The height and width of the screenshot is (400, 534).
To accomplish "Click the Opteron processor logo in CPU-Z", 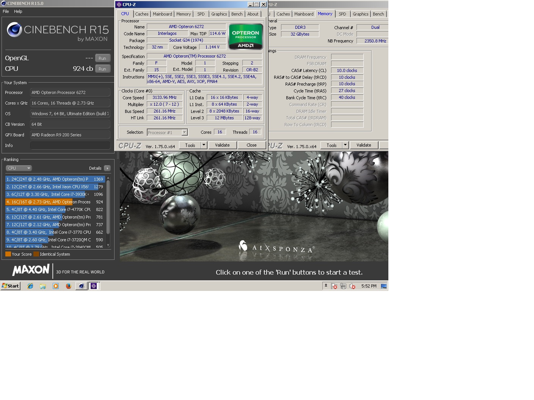I will click(246, 36).
